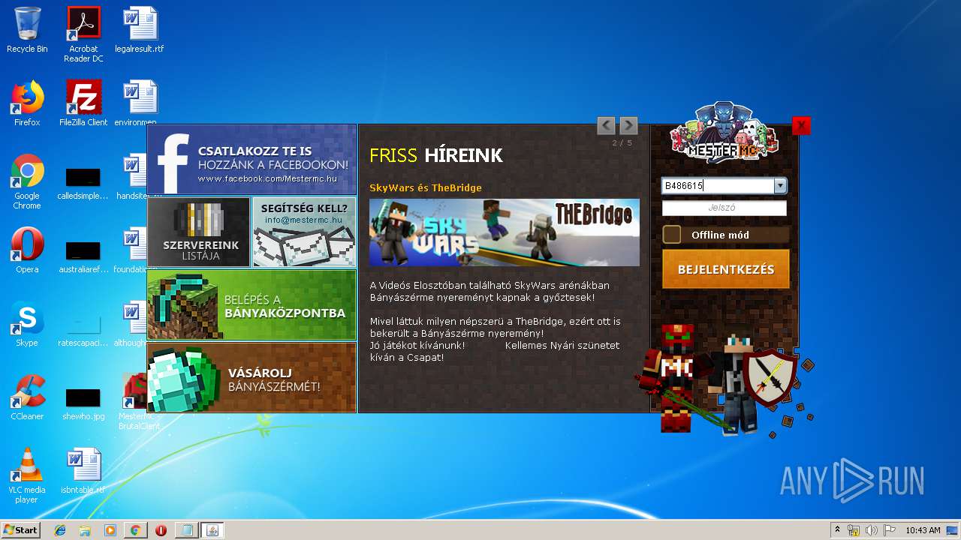Screen dimensions: 961x540
Task: Open legalresult.rtf desktop file
Action: [x=140, y=30]
